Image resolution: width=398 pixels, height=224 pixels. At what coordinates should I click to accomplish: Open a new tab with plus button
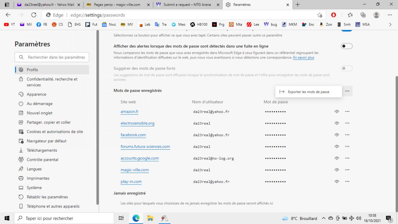pos(298,5)
